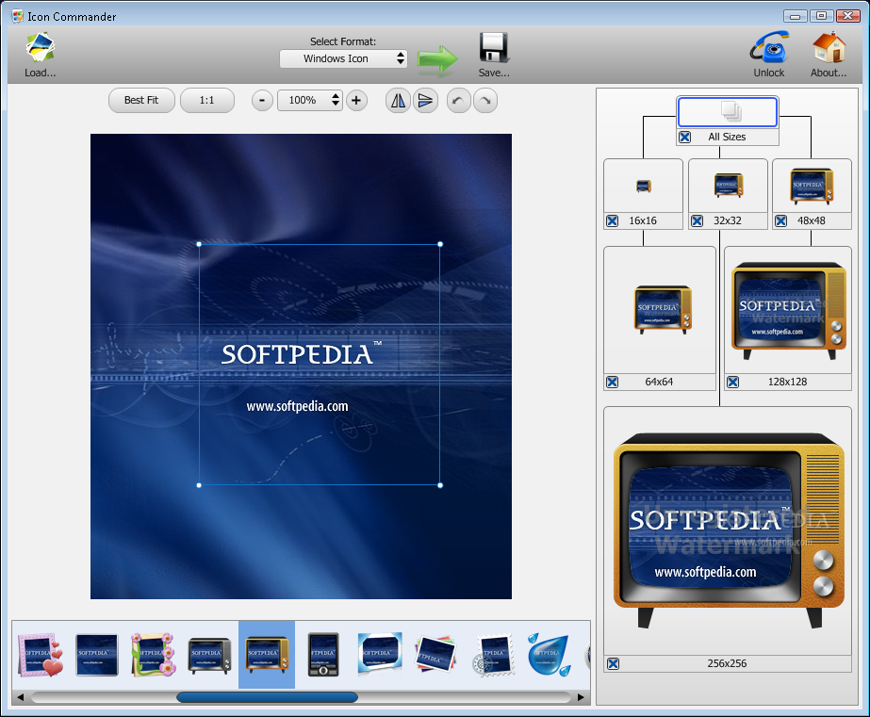Select the 256x256 icon preview
This screenshot has width=870, height=717.
click(x=728, y=531)
